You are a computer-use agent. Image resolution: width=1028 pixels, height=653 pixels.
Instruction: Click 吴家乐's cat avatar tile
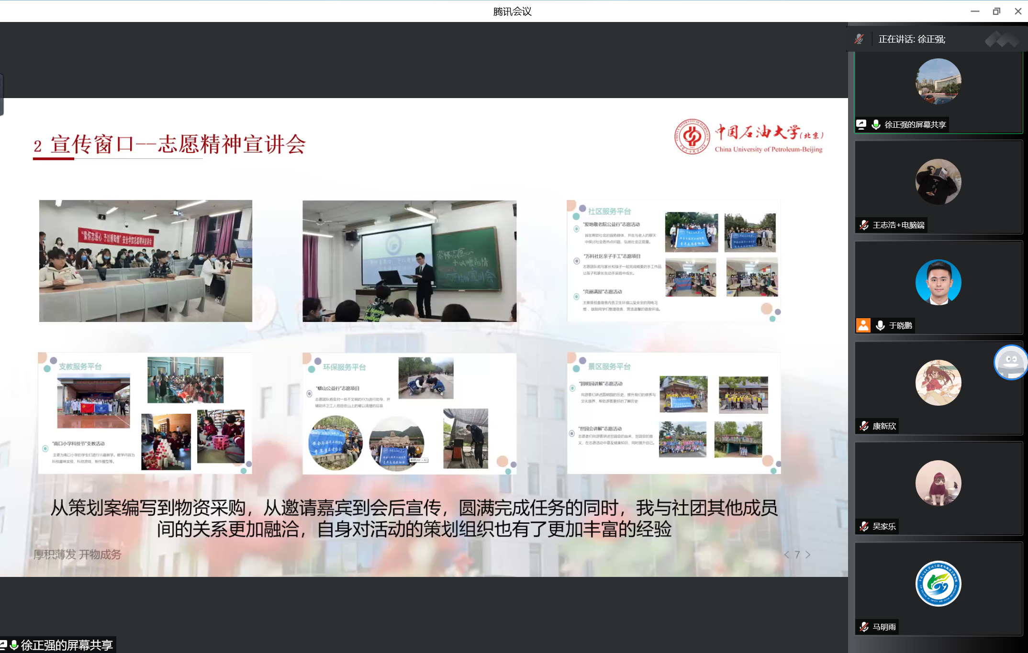point(939,483)
